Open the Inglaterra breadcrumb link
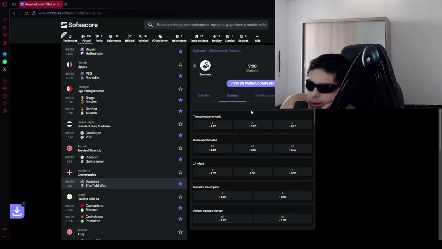This screenshot has height=249, width=442. click(199, 50)
